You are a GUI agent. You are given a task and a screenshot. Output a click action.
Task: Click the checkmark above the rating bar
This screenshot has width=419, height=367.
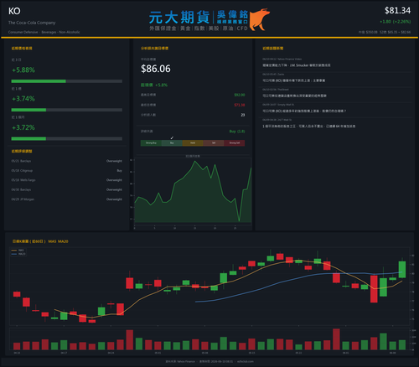[x=172, y=137]
